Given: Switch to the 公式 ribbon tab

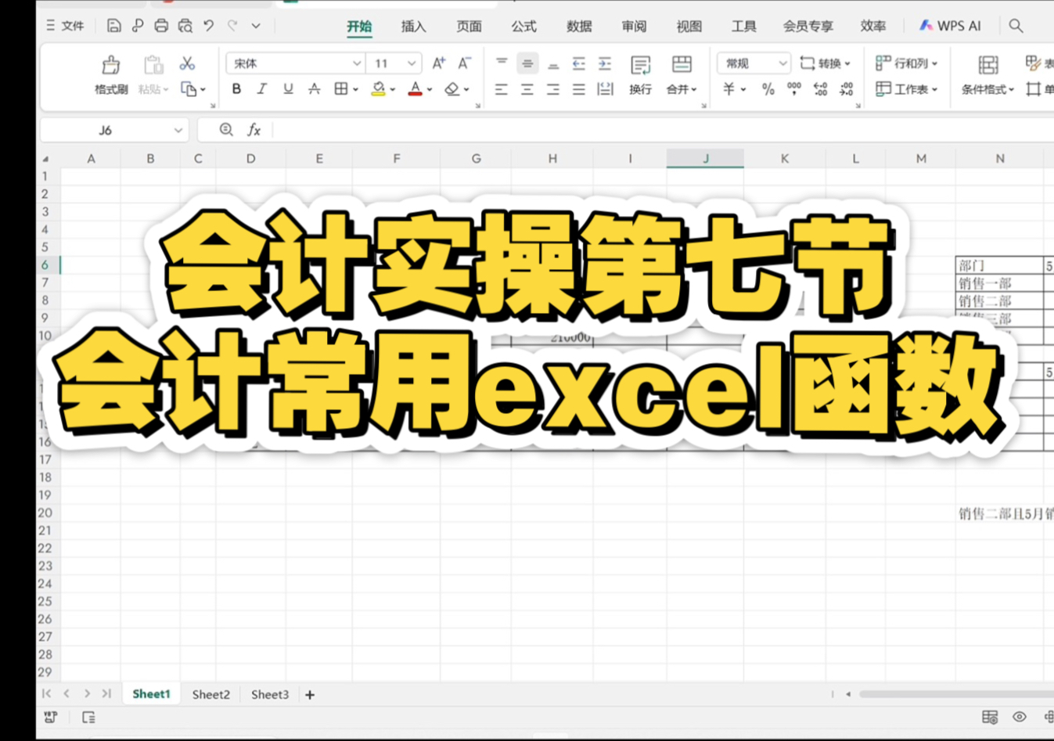Looking at the screenshot, I should pos(523,27).
